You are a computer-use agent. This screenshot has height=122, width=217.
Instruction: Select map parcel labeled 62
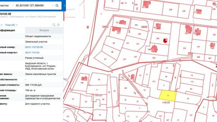click(86, 102)
